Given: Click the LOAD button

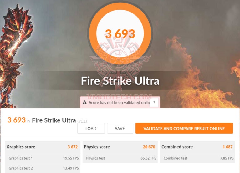Looking at the screenshot, I should [x=91, y=128].
